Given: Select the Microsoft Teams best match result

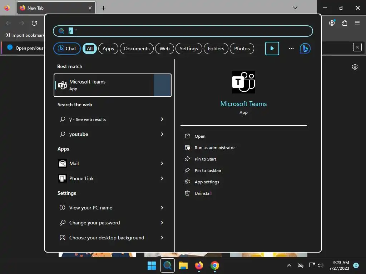Looking at the screenshot, I should (x=113, y=85).
